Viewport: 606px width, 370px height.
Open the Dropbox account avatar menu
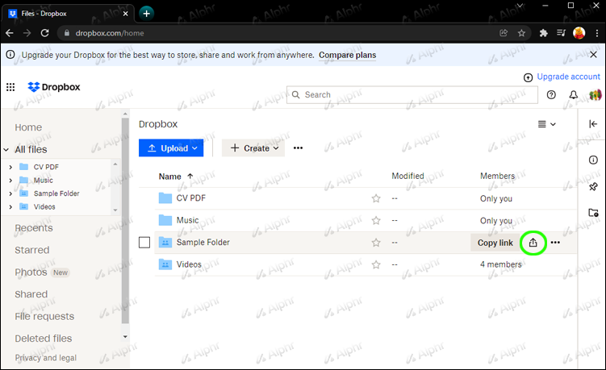(596, 94)
